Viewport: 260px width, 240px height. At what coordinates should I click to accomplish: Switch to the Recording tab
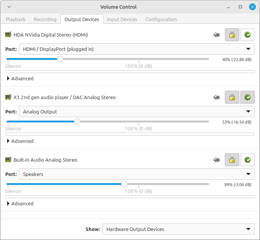pyautogui.click(x=45, y=19)
